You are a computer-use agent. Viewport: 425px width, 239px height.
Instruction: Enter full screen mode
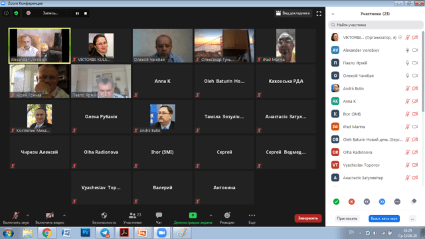[319, 13]
